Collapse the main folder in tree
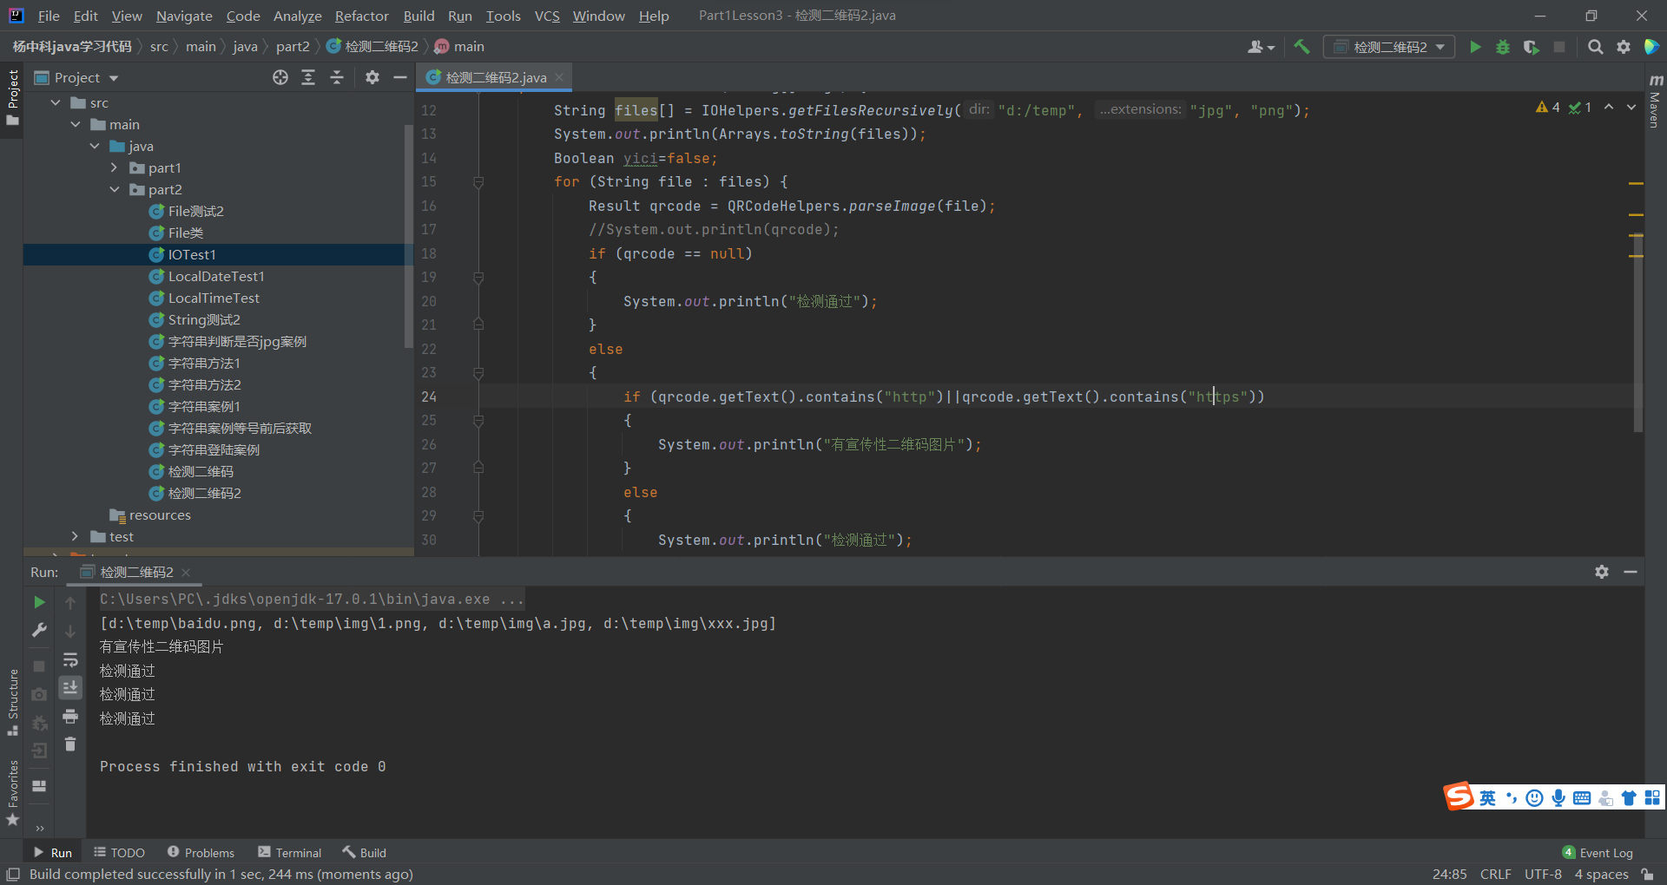The image size is (1667, 885). (x=76, y=124)
